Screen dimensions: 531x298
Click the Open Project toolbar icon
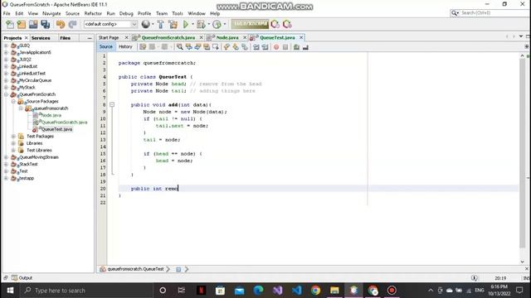click(33, 24)
